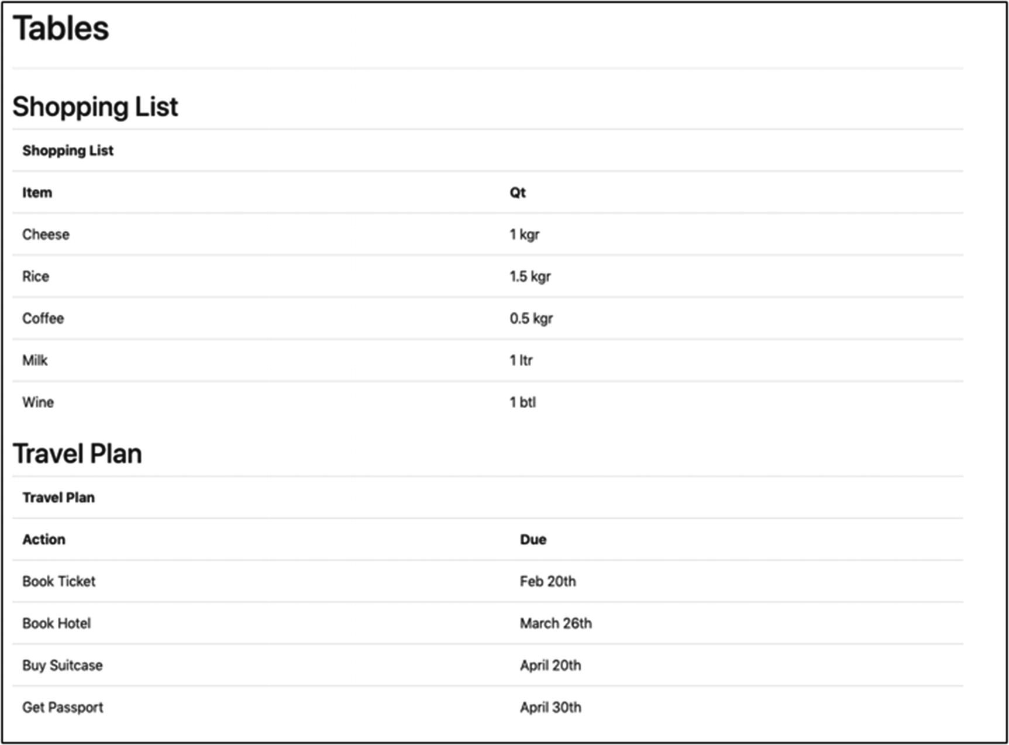1009x745 pixels.
Task: Click the Milk item cell
Action: 35,360
